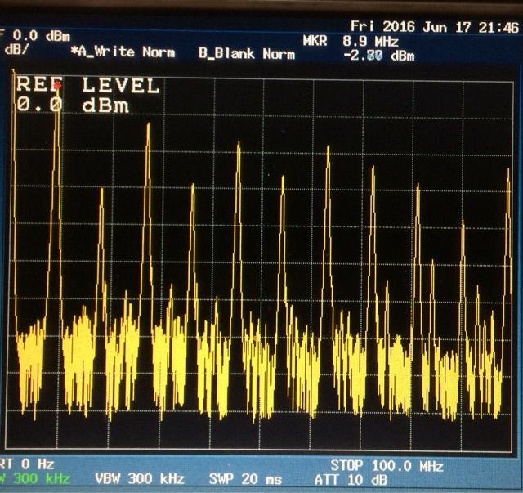Click the '0.0 dBm' value under REF LEVEL
The width and height of the screenshot is (523, 493).
[73, 105]
